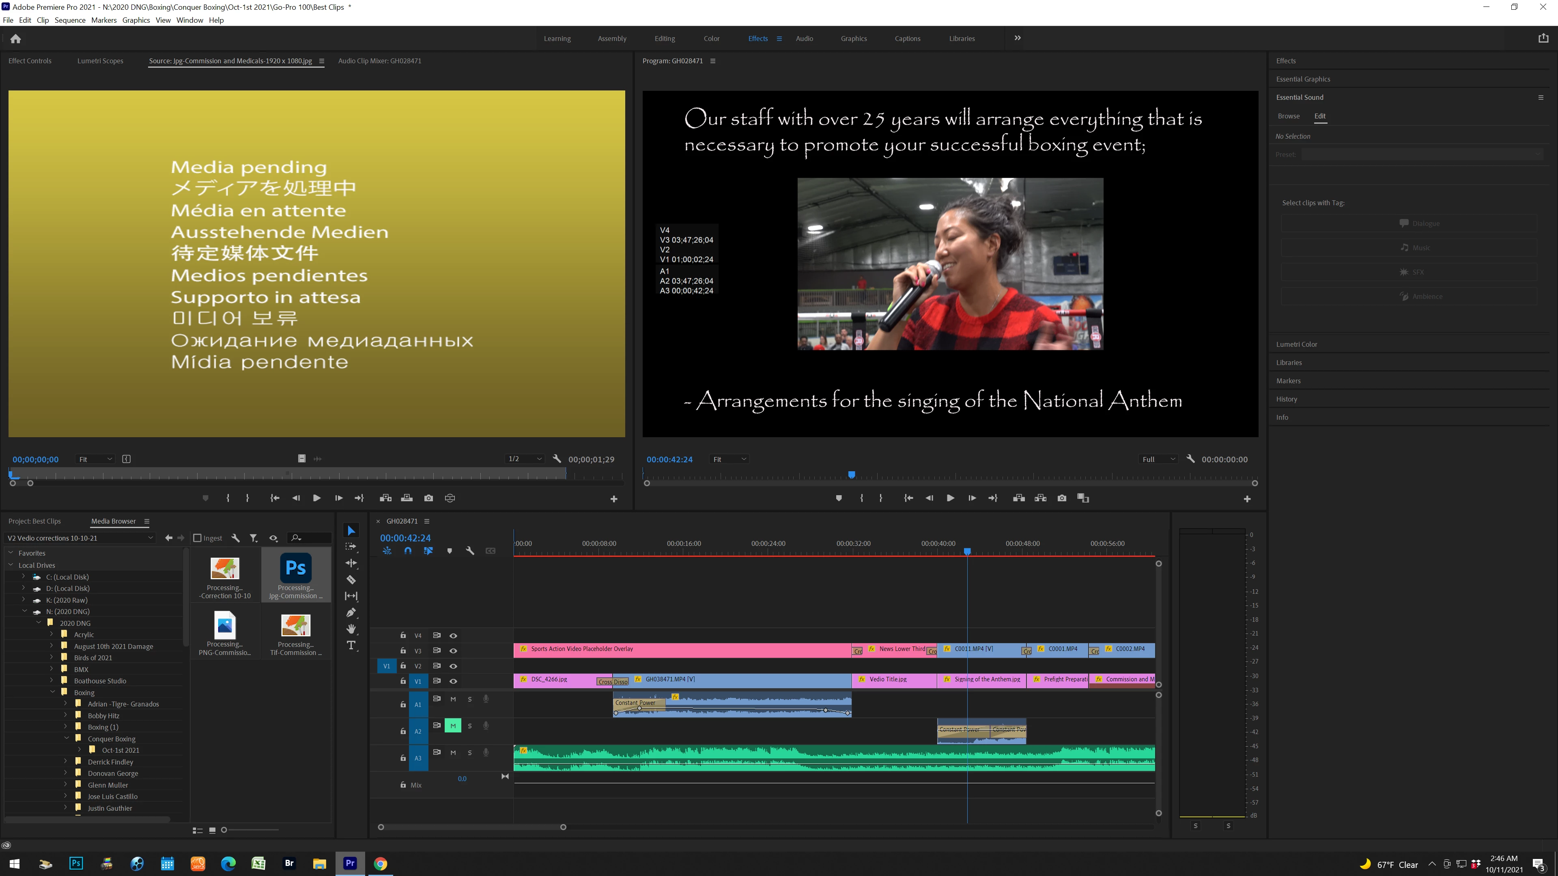Select the Type tool
Viewport: 1558px width, 876px height.
(351, 645)
